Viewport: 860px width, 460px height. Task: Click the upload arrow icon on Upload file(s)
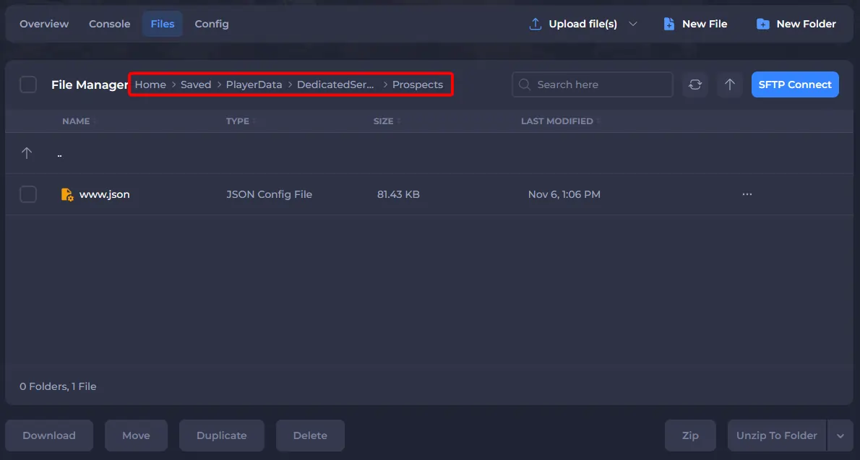click(x=535, y=23)
